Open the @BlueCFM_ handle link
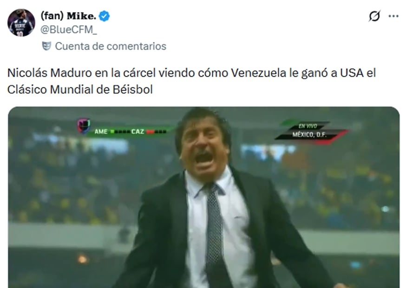 [69, 30]
